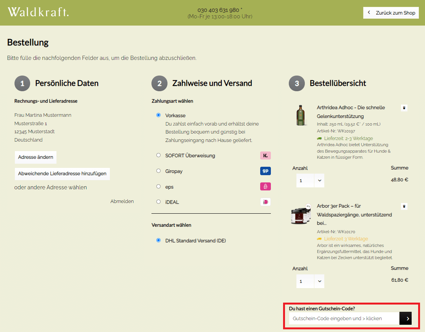
Task: Submit the voucher code with the arrow button
Action: coord(406,318)
